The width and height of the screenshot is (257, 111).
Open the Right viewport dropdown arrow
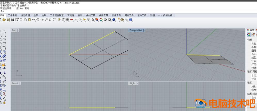point(138,83)
